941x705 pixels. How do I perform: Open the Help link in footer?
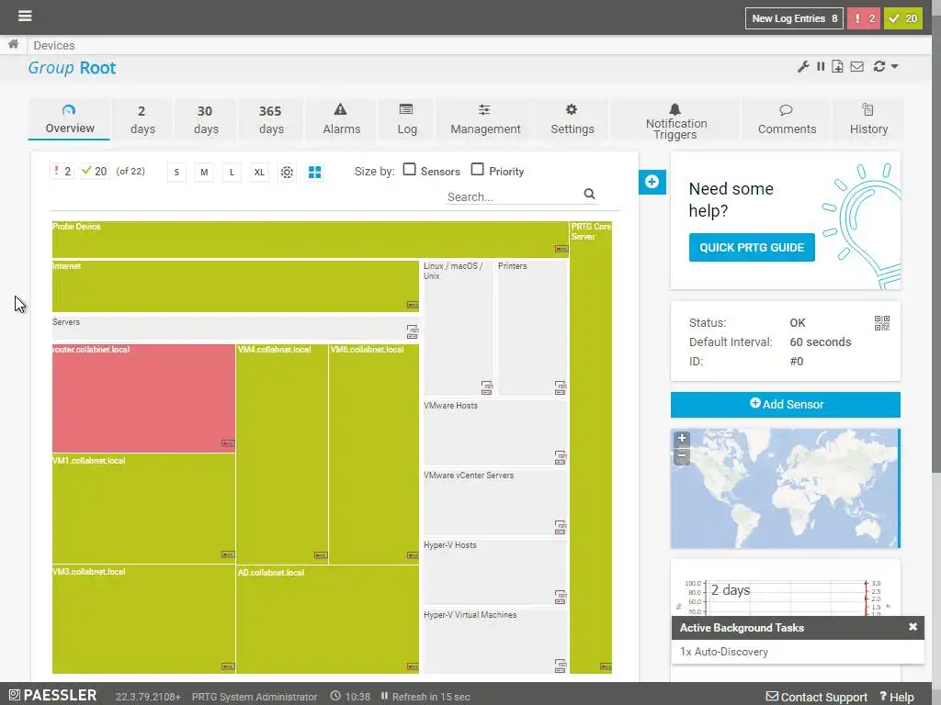897,697
